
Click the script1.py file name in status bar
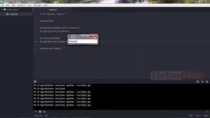point(38,116)
